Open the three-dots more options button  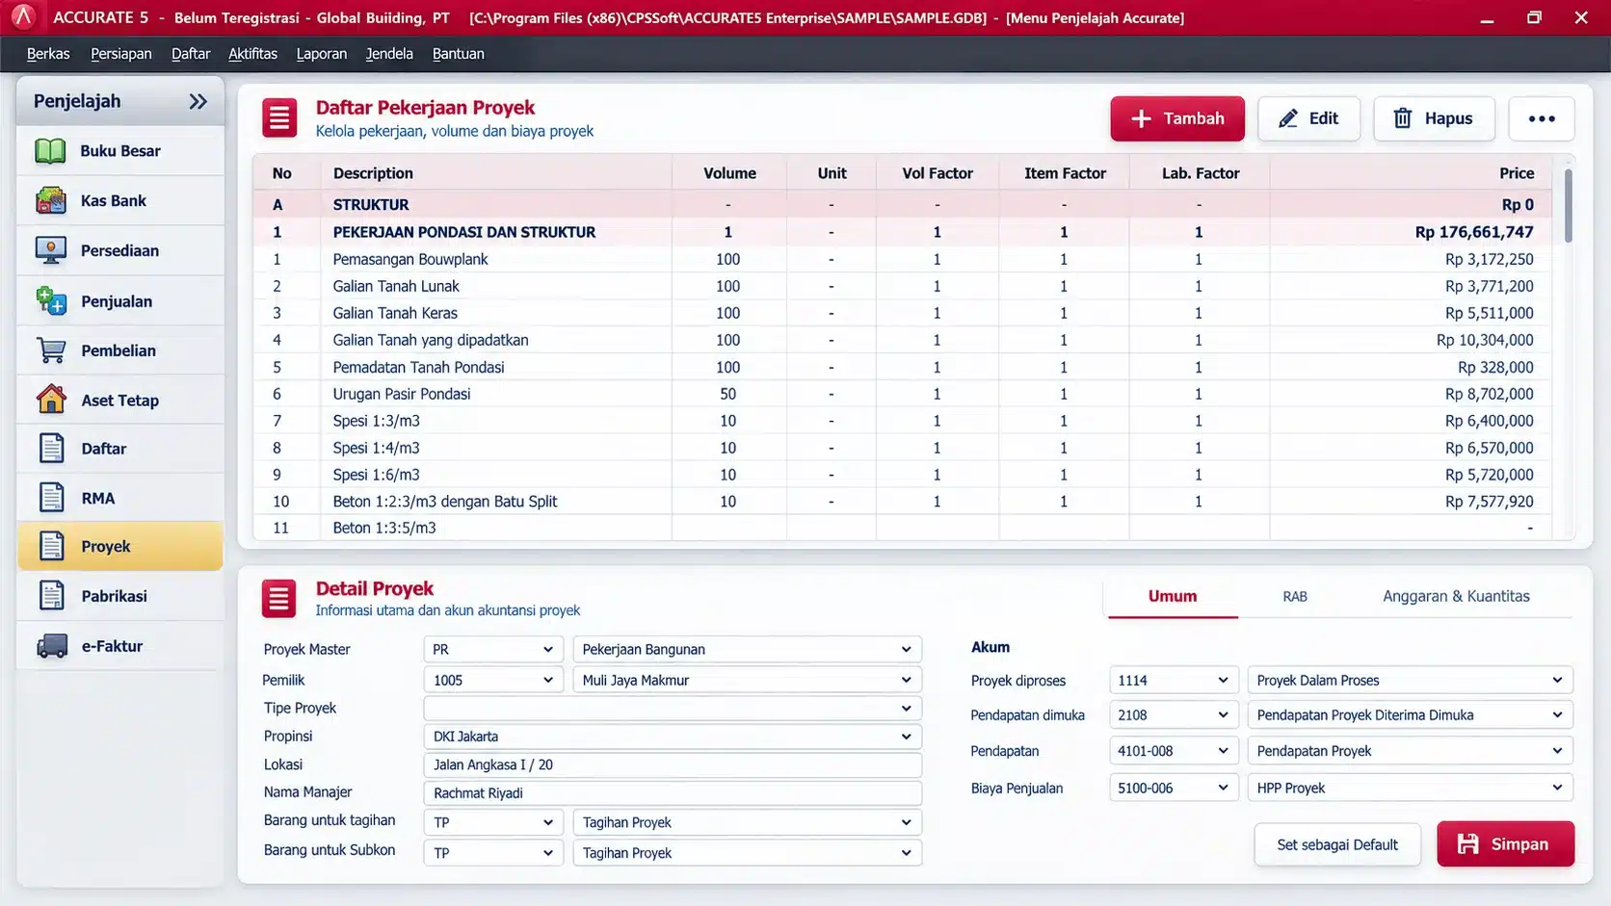(x=1542, y=118)
